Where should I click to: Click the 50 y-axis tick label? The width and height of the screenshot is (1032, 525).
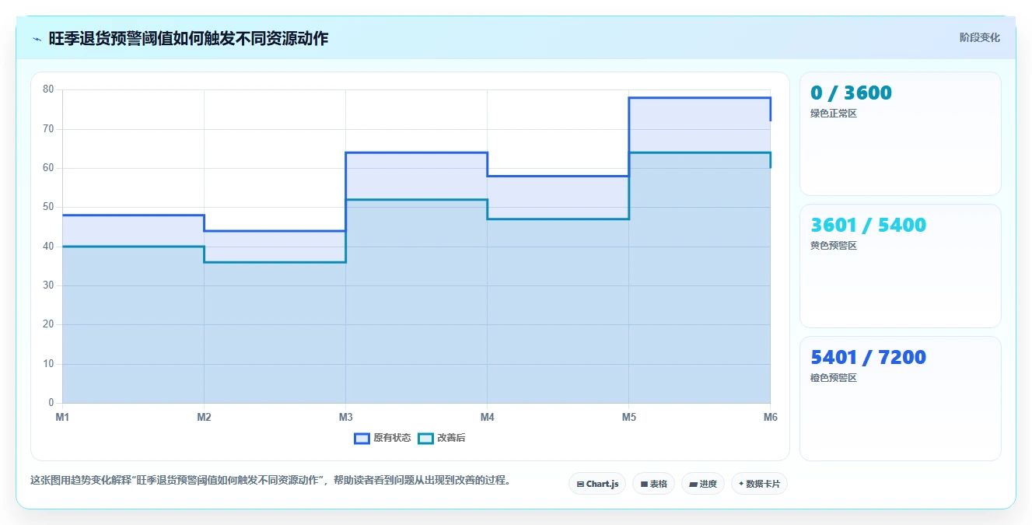(48, 207)
